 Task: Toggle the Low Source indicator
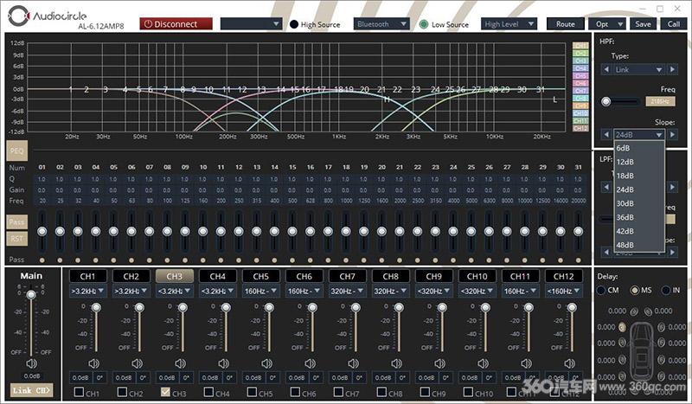pyautogui.click(x=424, y=24)
